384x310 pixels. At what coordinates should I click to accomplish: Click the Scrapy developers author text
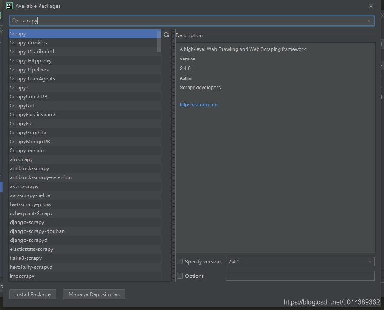[x=200, y=88]
